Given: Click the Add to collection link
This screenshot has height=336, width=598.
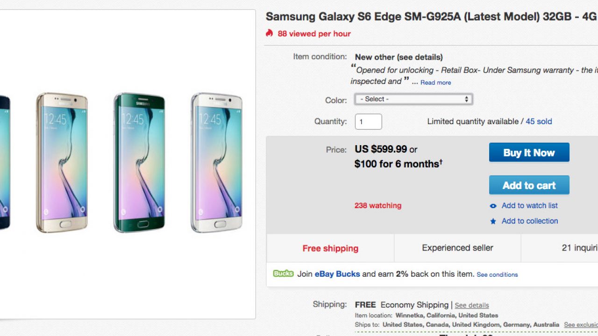Looking at the screenshot, I should [529, 221].
